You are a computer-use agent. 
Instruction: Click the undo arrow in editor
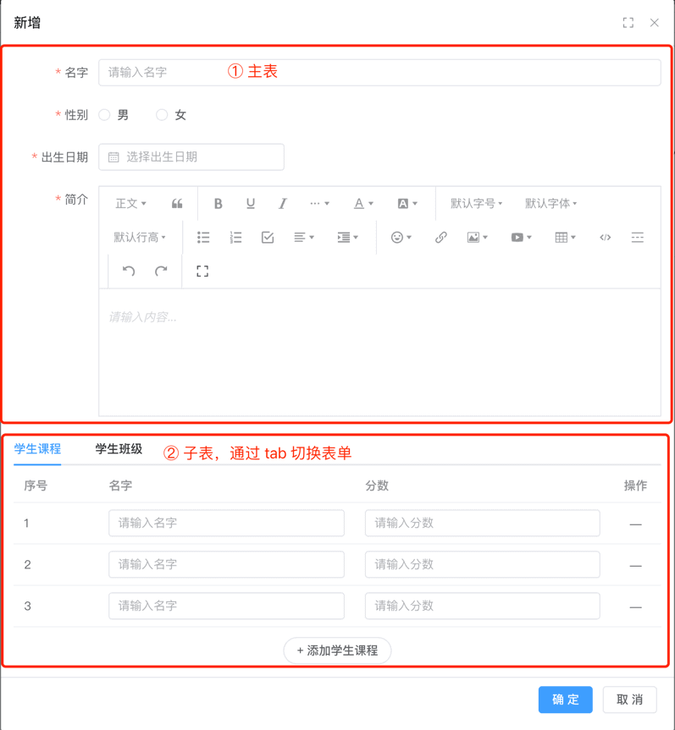pos(129,272)
